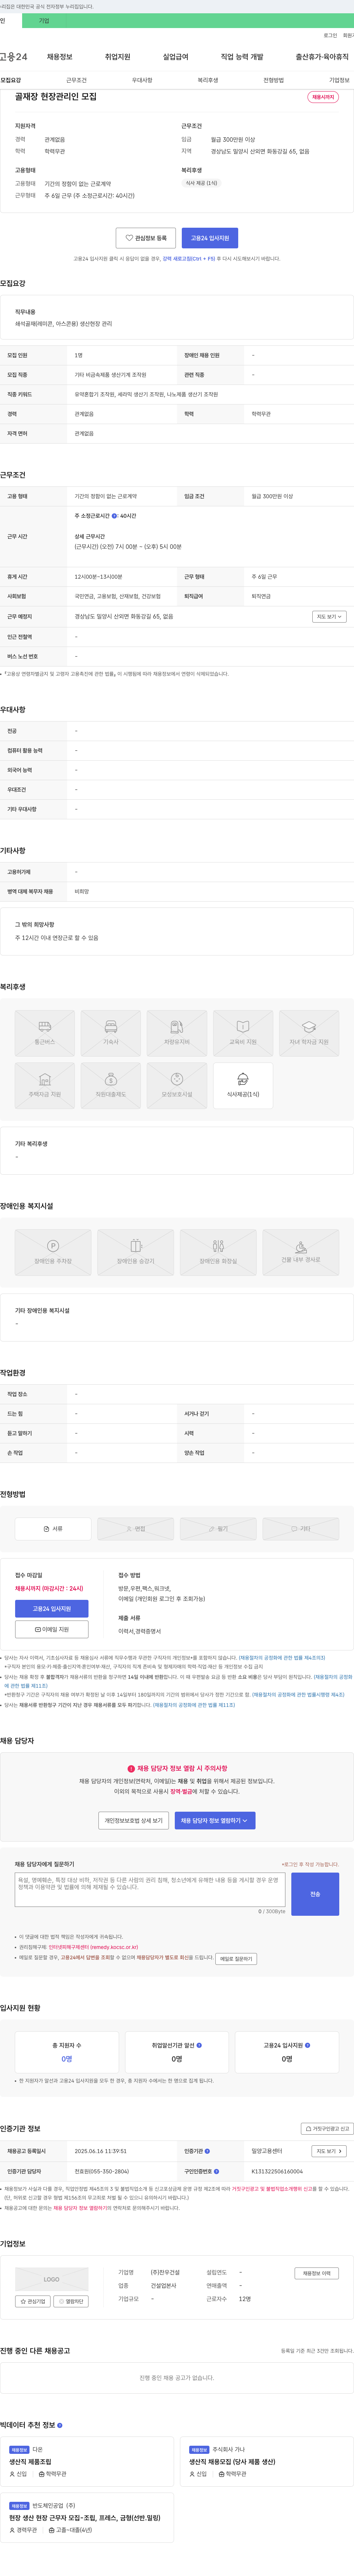The height and width of the screenshot is (2576, 354).
Task: Click the 교육비 지원 welfare icon
Action: [x=243, y=1033]
